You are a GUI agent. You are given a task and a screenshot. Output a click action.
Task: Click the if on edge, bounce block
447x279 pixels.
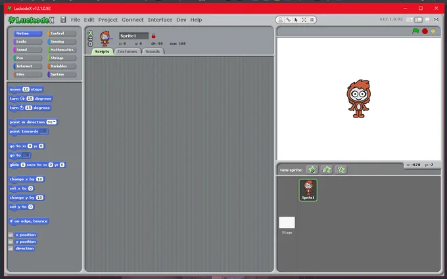coord(28,221)
